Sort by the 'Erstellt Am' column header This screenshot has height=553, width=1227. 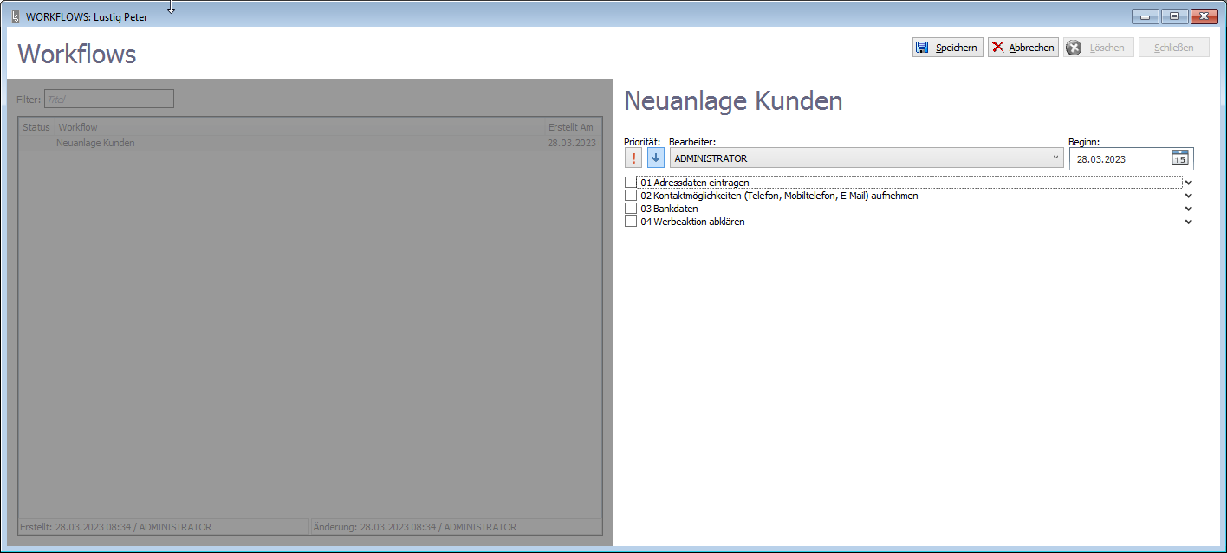pos(571,127)
